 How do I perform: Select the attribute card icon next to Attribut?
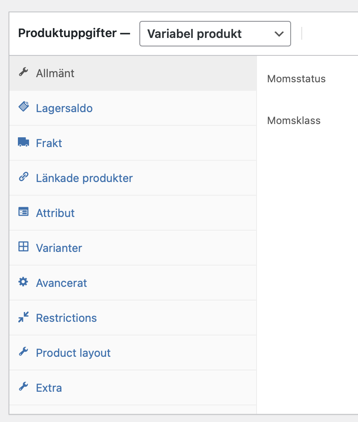coord(23,213)
